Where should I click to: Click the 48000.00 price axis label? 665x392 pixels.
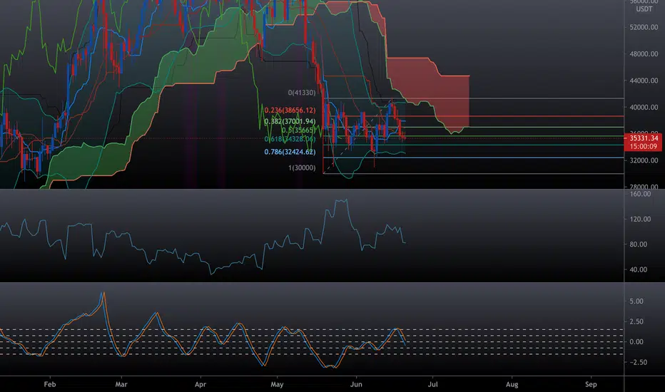pos(644,54)
